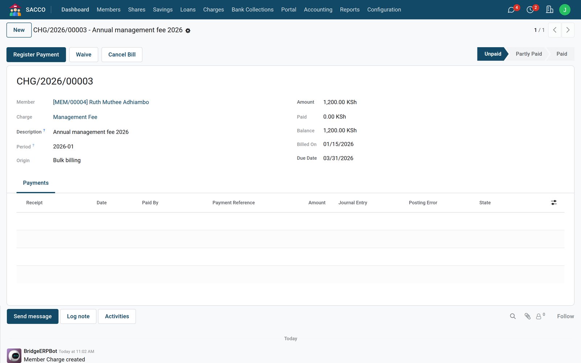The image size is (581, 363).
Task: Create a New charge record
Action: [19, 30]
